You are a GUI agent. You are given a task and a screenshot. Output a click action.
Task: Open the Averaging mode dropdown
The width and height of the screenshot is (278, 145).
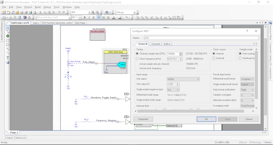coord(248,106)
